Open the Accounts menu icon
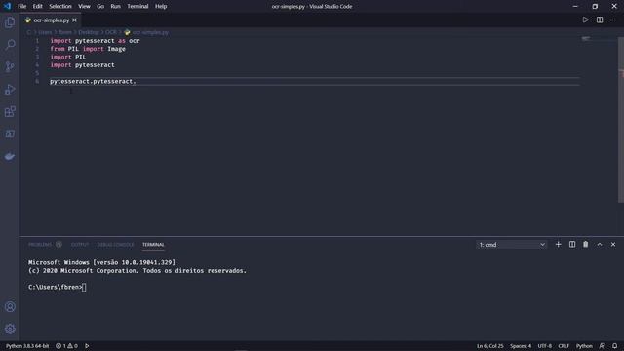Image resolution: width=624 pixels, height=351 pixels. pyautogui.click(x=10, y=307)
